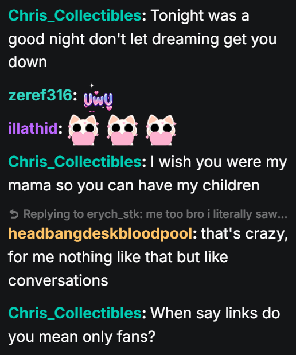Open illathid's user profile card
296x355 pixels.
pos(33,128)
